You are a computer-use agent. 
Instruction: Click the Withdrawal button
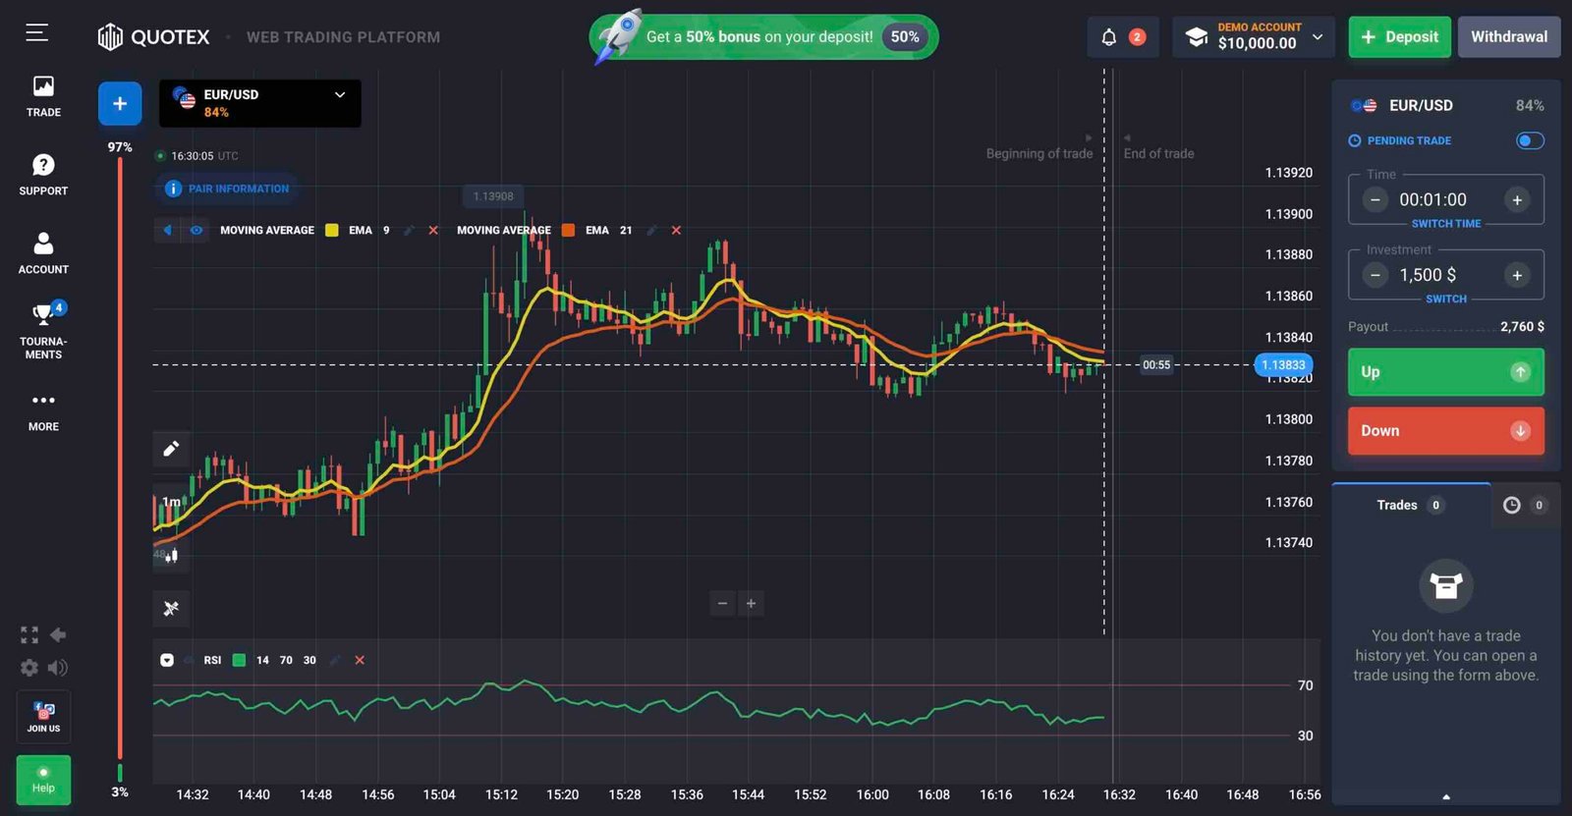click(1509, 37)
